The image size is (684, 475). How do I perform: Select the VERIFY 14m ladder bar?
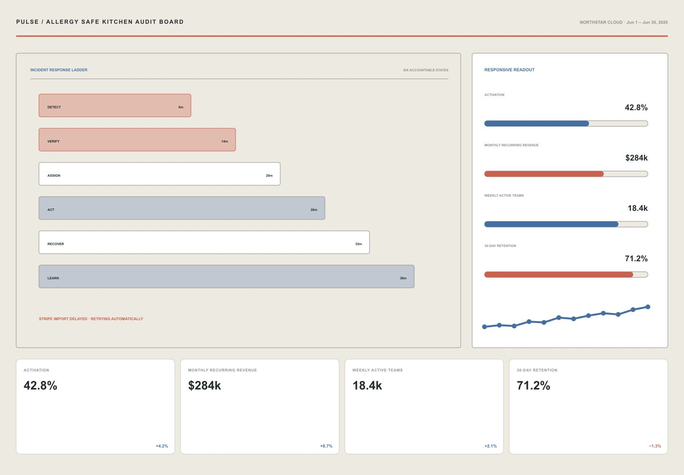[x=137, y=140]
